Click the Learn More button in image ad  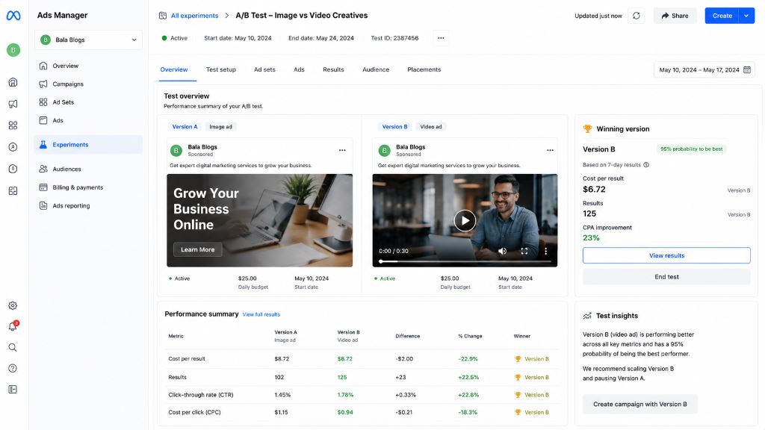[x=197, y=249]
